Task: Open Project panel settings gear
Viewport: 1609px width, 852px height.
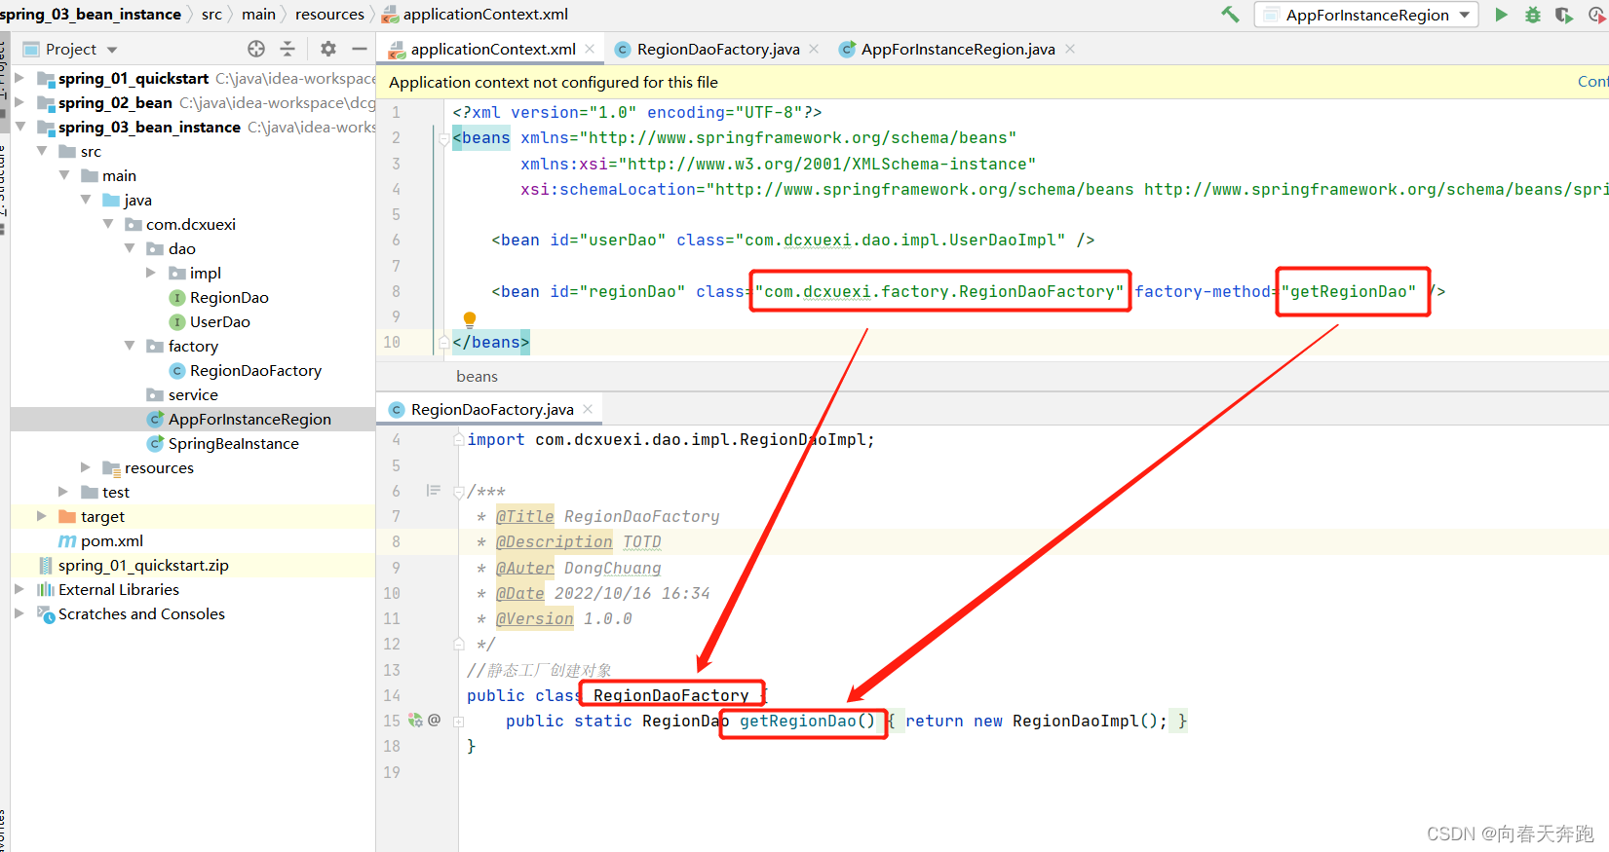Action: click(328, 49)
